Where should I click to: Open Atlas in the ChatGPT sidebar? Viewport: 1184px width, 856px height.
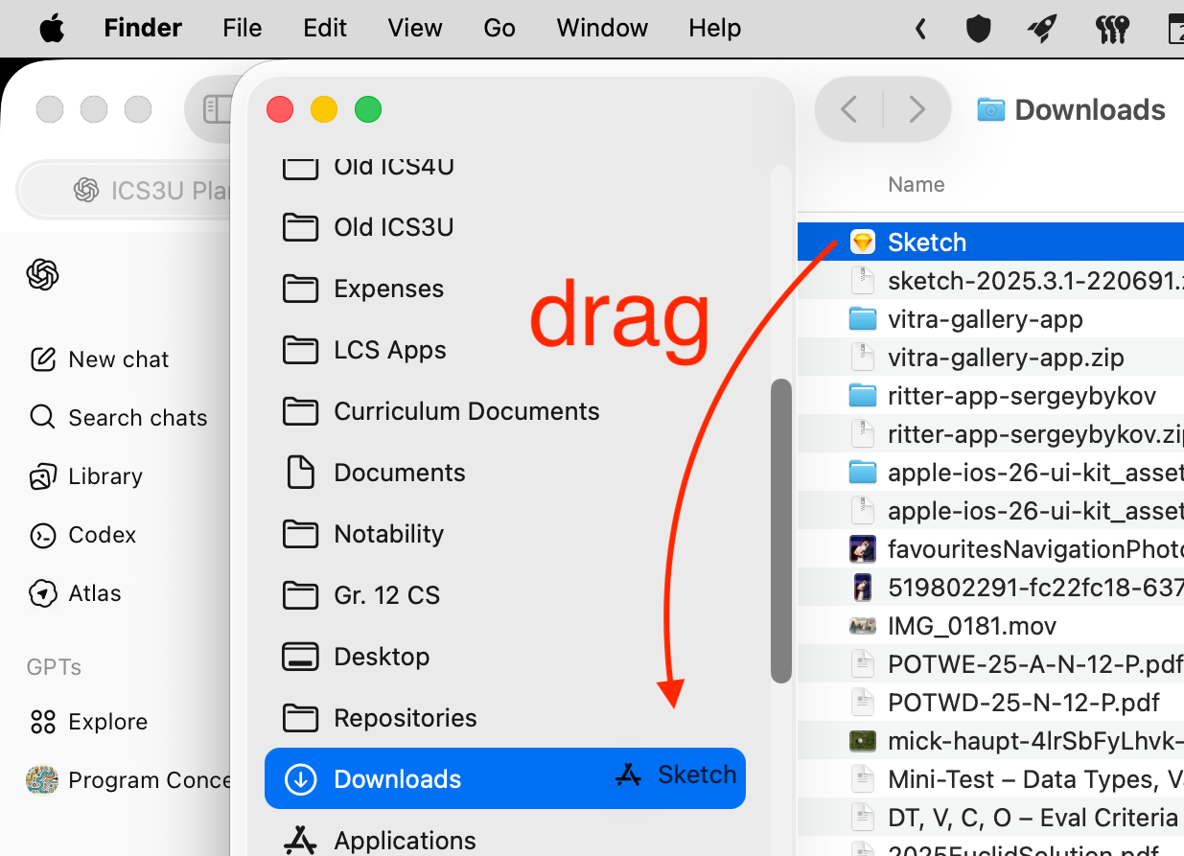94,593
